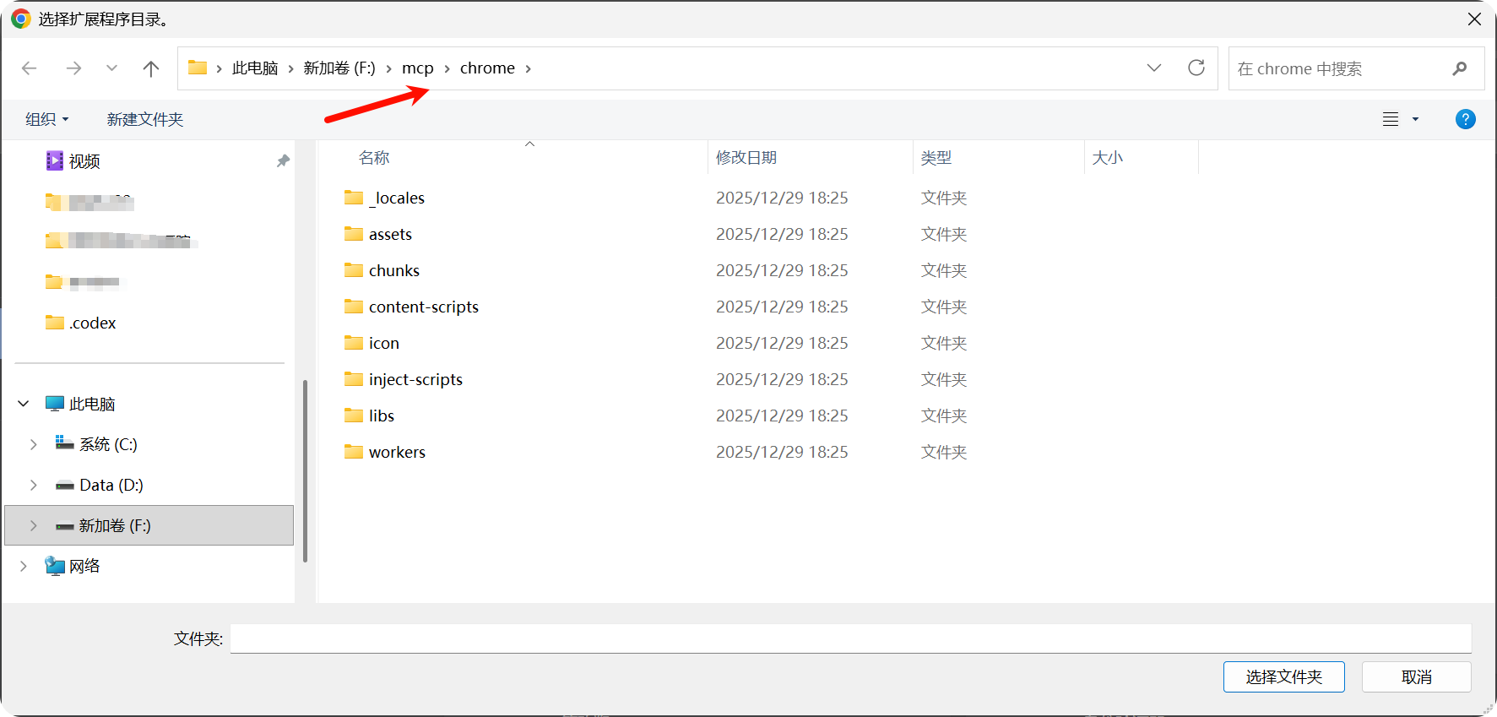Click the search magnifier icon
The width and height of the screenshot is (1497, 717).
(1459, 68)
